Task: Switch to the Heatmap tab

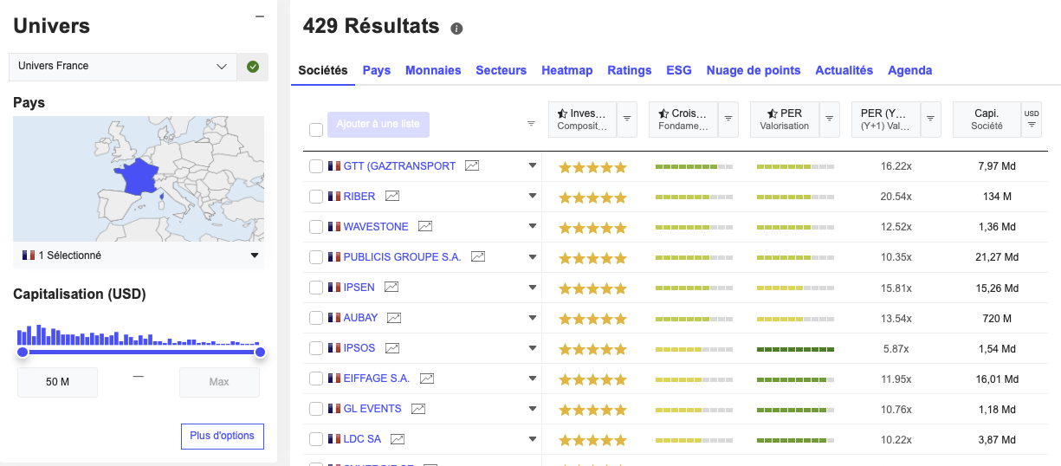Action: point(566,70)
